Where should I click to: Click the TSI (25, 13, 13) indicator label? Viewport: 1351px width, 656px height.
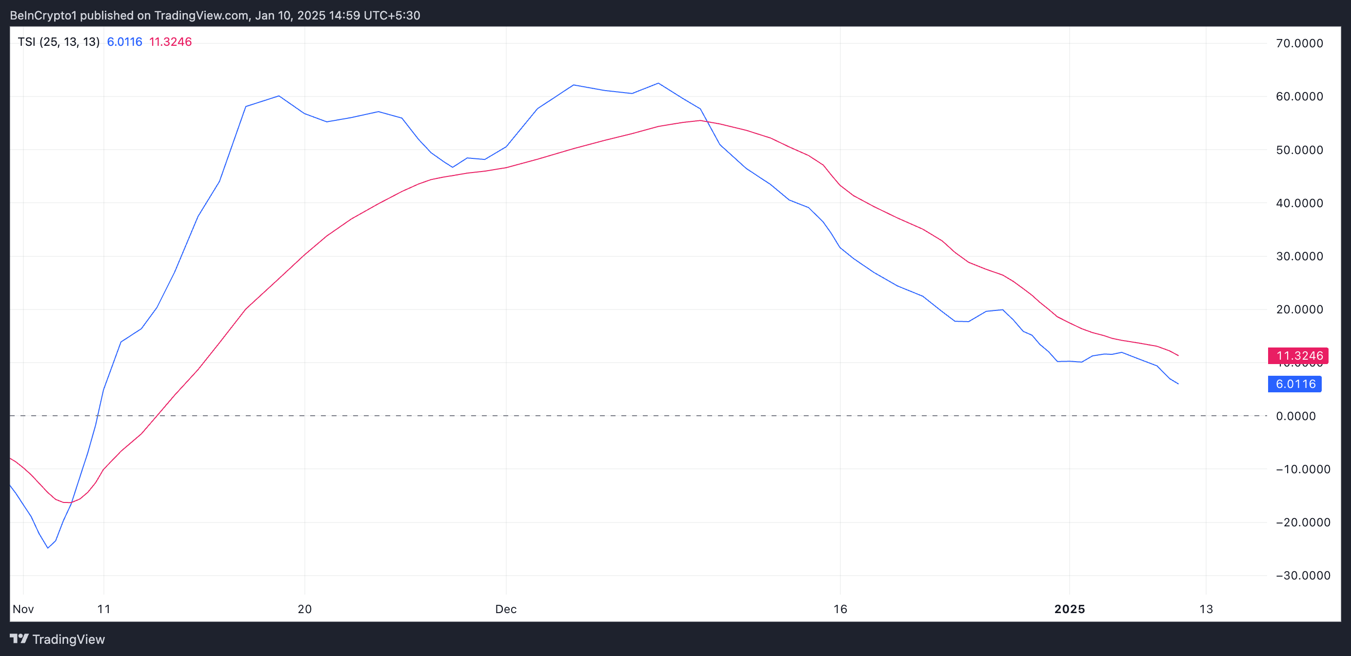coord(58,42)
